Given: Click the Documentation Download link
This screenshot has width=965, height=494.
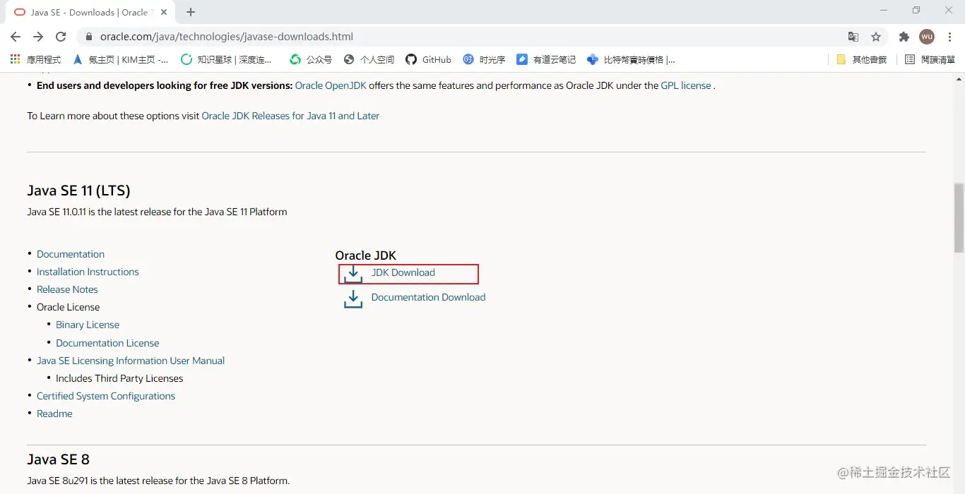Looking at the screenshot, I should pyautogui.click(x=428, y=297).
